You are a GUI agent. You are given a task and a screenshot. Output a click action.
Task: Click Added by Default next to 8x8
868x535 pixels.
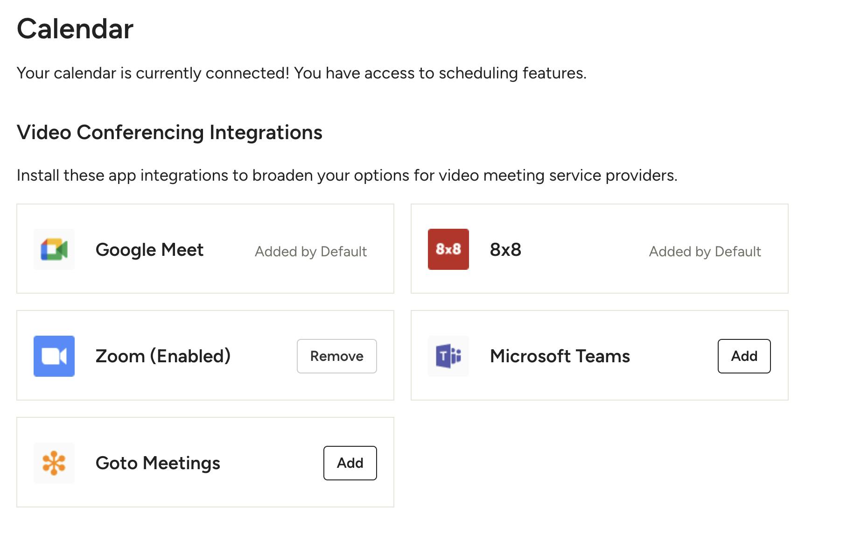point(705,252)
